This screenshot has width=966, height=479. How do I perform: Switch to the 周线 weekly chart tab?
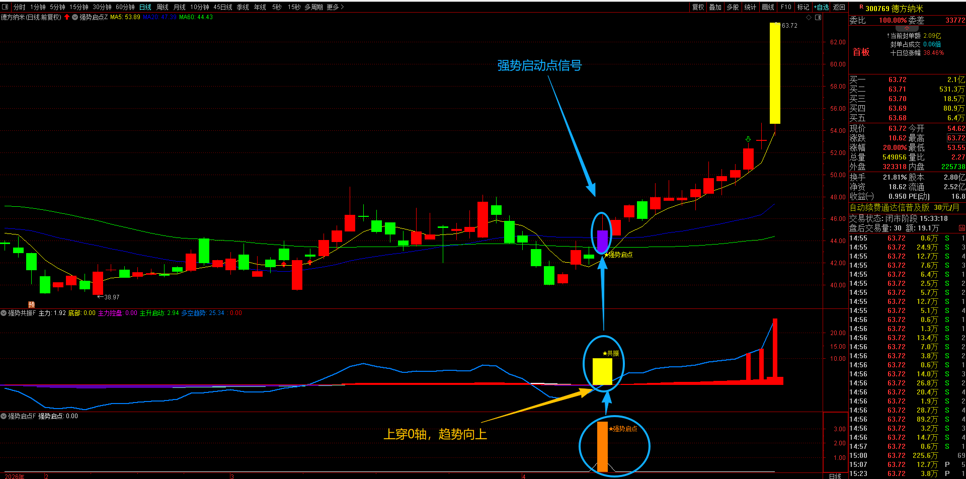click(162, 7)
